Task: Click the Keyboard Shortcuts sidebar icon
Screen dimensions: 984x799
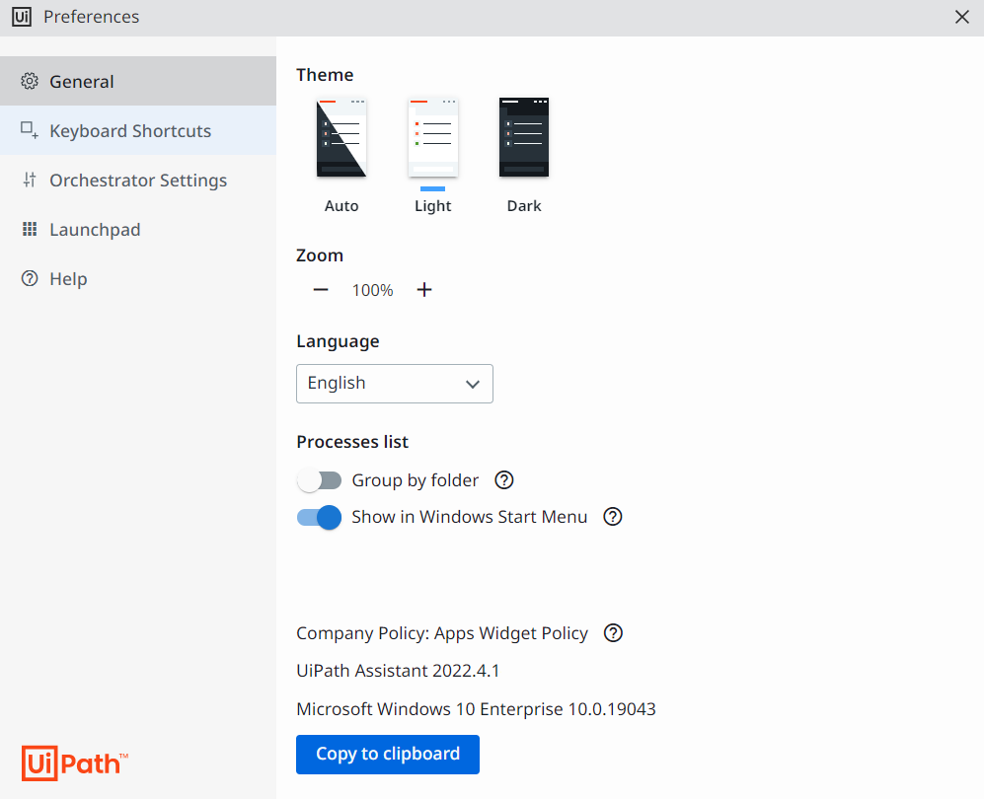Action: point(30,130)
